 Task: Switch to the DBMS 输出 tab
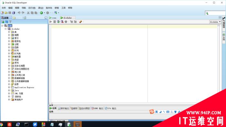[x=97, y=108]
